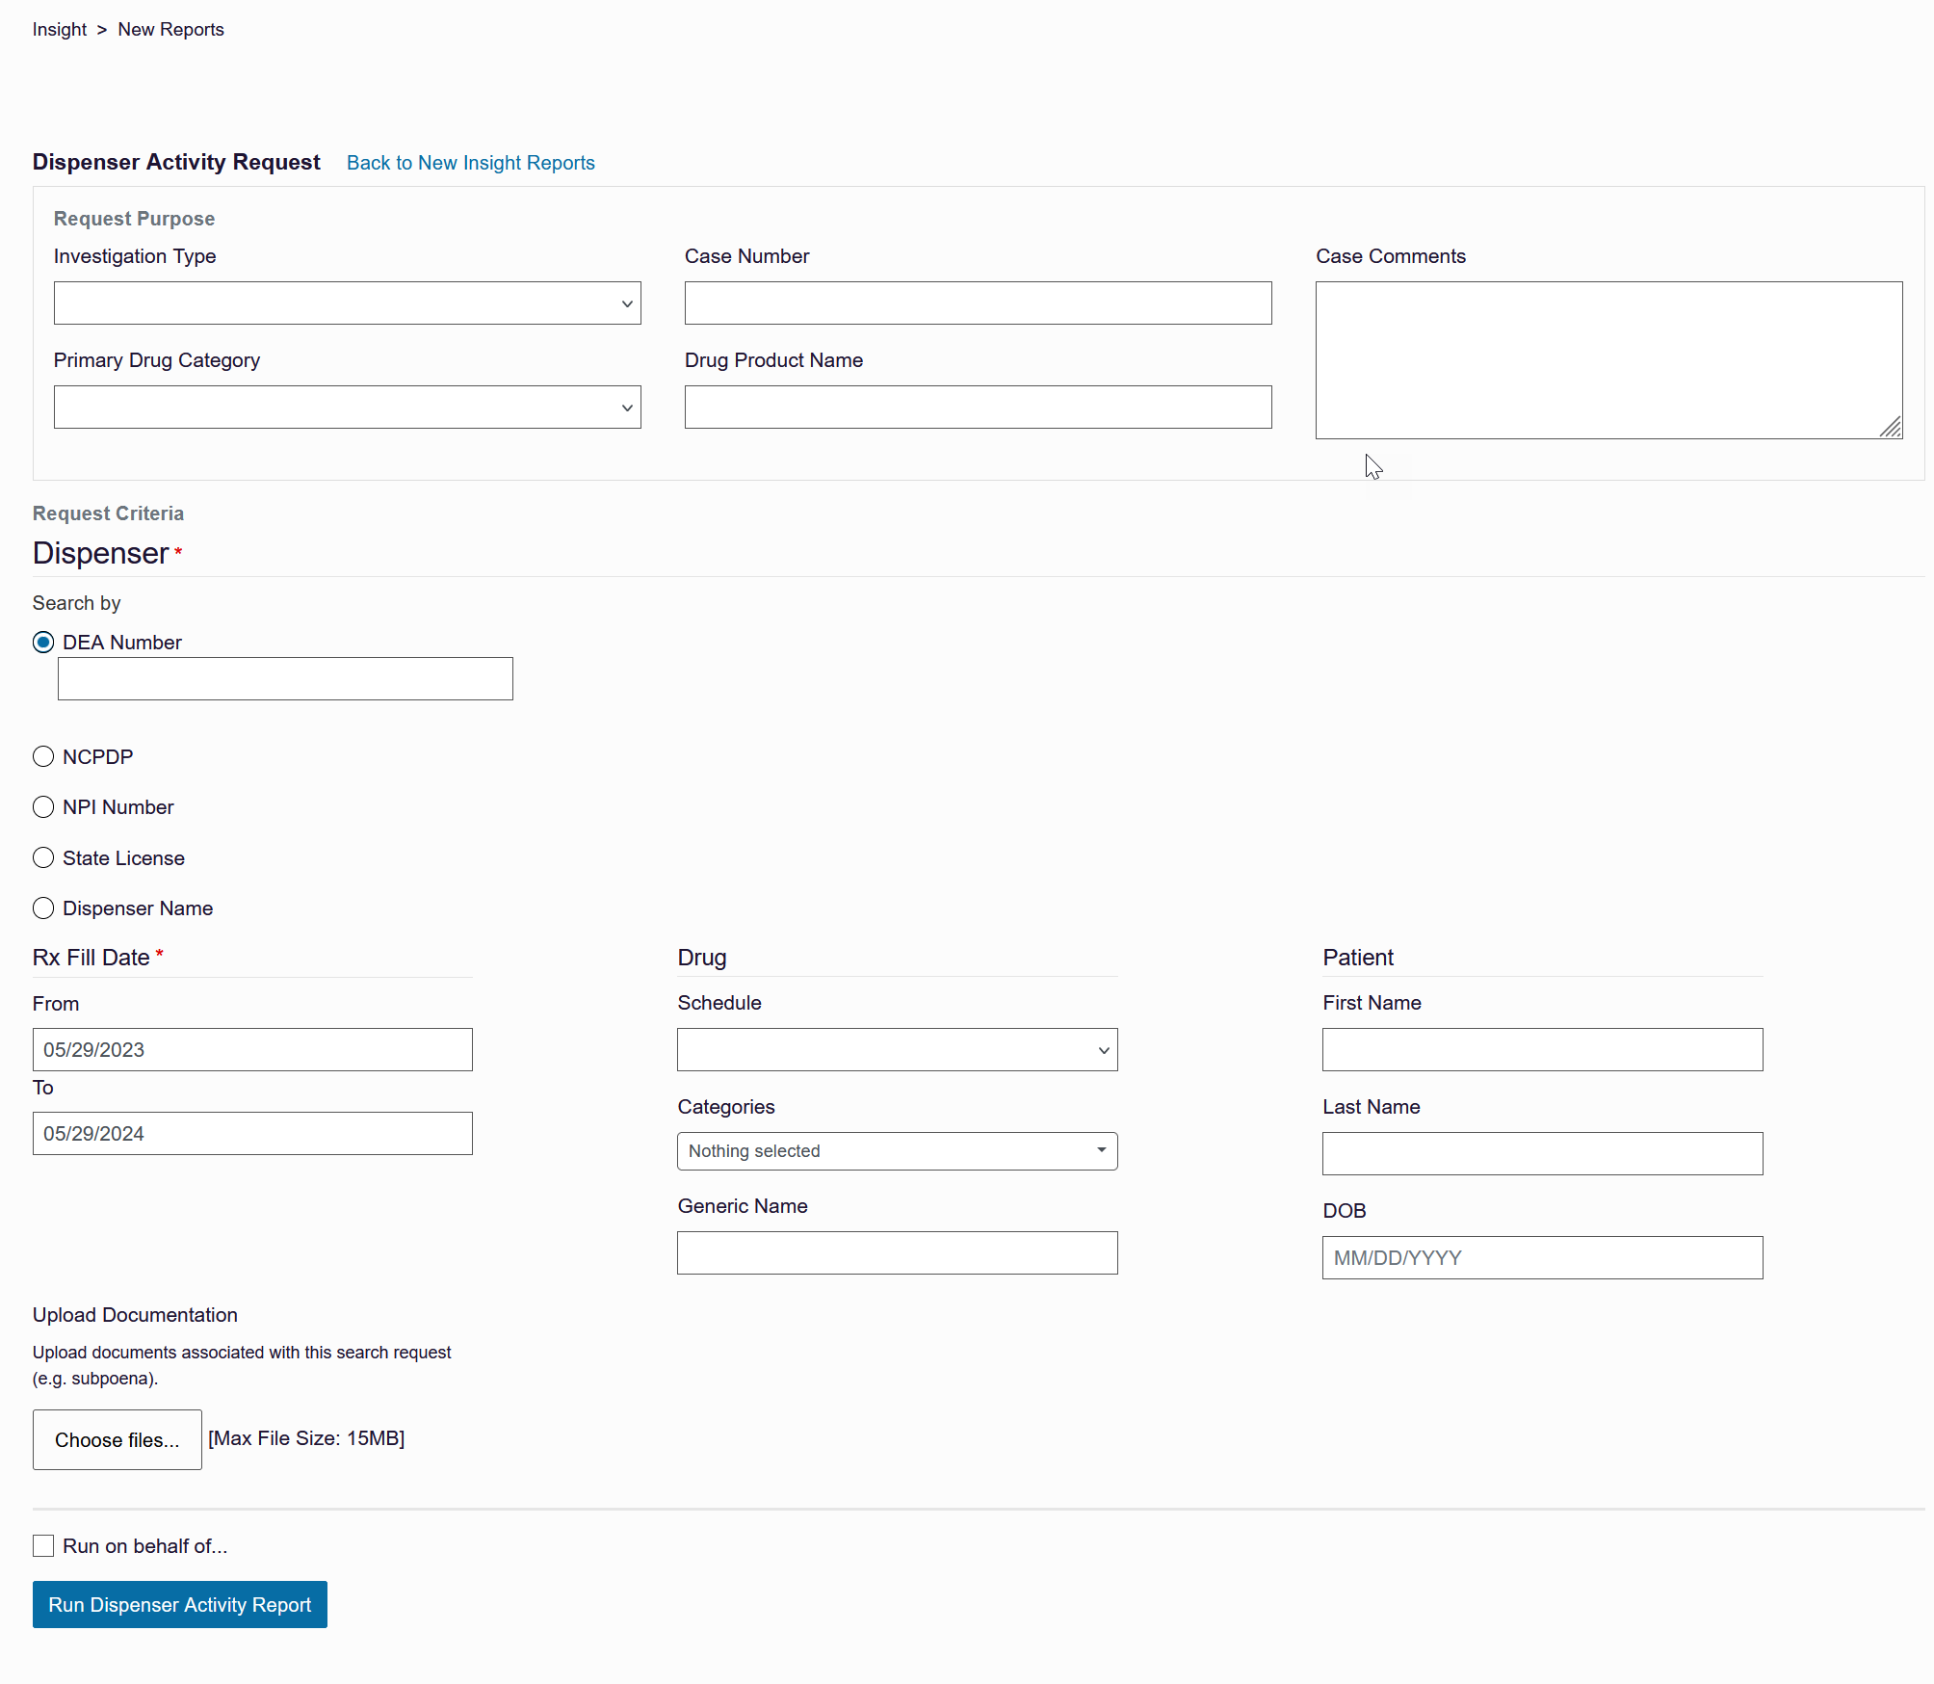The image size is (1934, 1684).
Task: Open the drug Schedule dropdown
Action: pos(896,1049)
